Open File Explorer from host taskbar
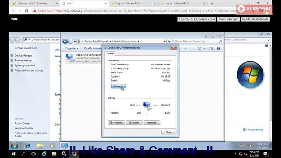This screenshot has width=281, height=158. [54, 154]
